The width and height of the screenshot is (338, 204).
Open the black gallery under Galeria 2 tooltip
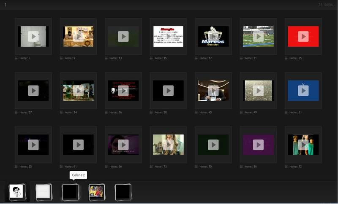pos(70,192)
